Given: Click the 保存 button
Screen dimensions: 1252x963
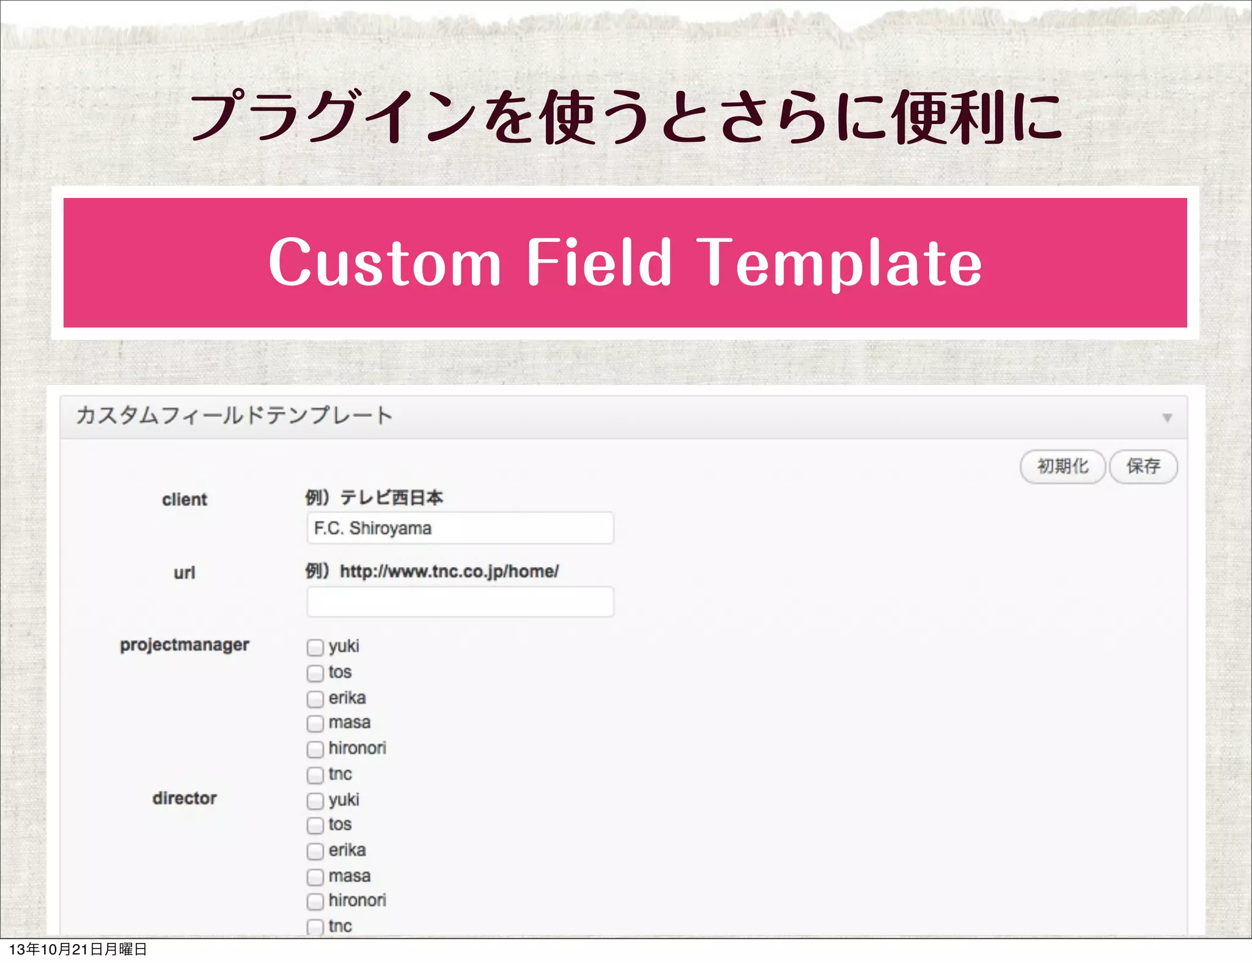Looking at the screenshot, I should pyautogui.click(x=1143, y=467).
